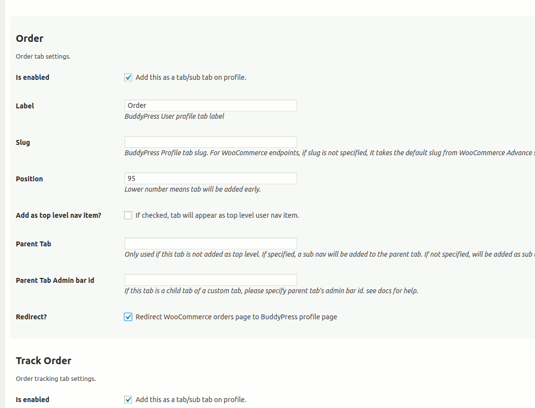This screenshot has height=408, width=535.
Task: Click into the empty Slug field
Action: (x=210, y=142)
